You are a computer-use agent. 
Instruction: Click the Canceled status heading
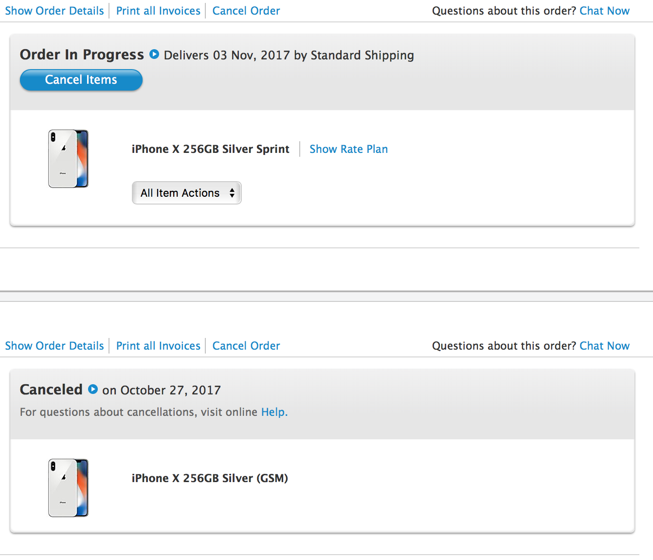51,390
